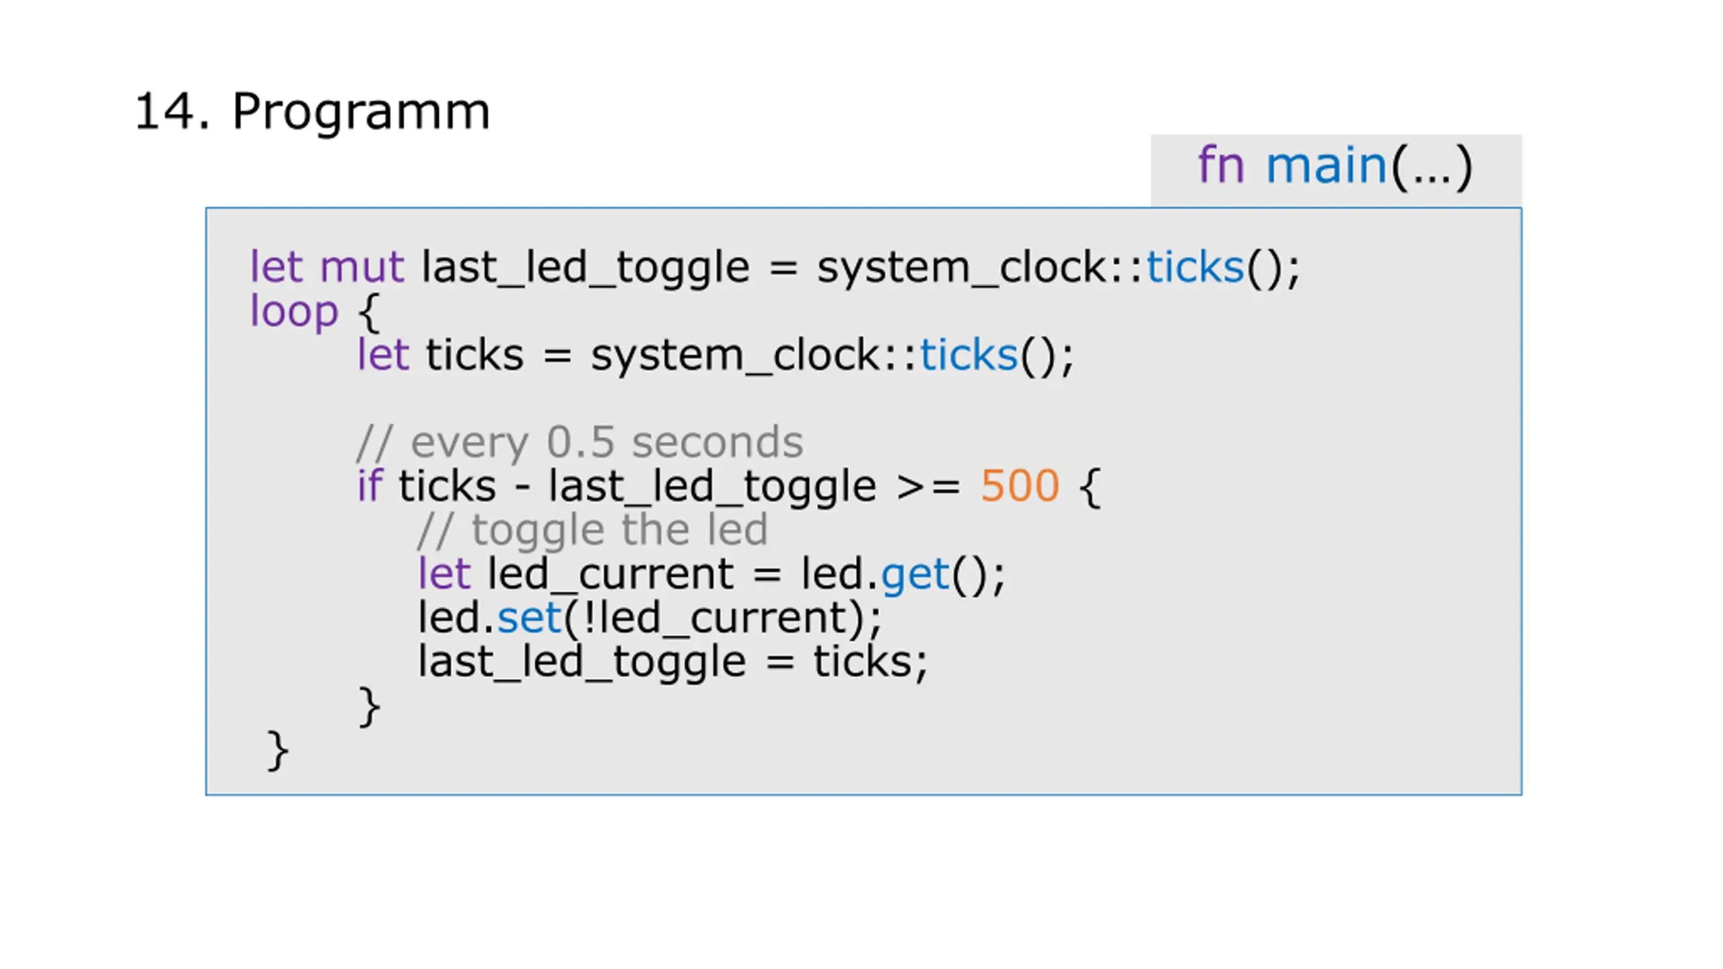
Task: Click 'let ticks' variable declaration inside loop
Action: [x=440, y=355]
